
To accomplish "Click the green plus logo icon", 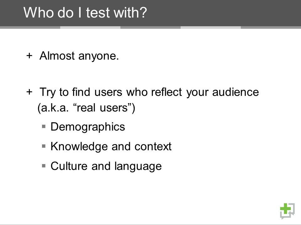I will tap(287, 211).
